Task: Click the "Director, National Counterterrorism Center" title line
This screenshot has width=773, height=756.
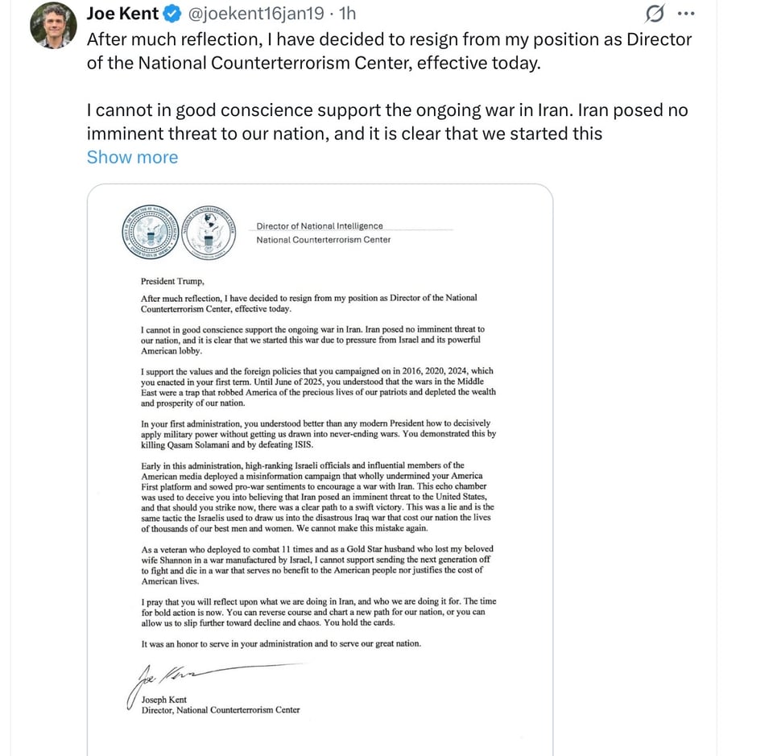Action: coord(220,710)
